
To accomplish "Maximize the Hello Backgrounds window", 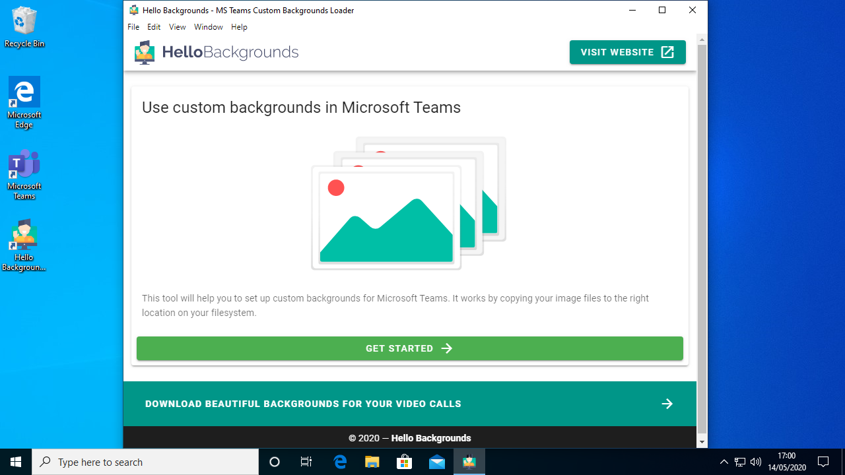I will coord(662,10).
